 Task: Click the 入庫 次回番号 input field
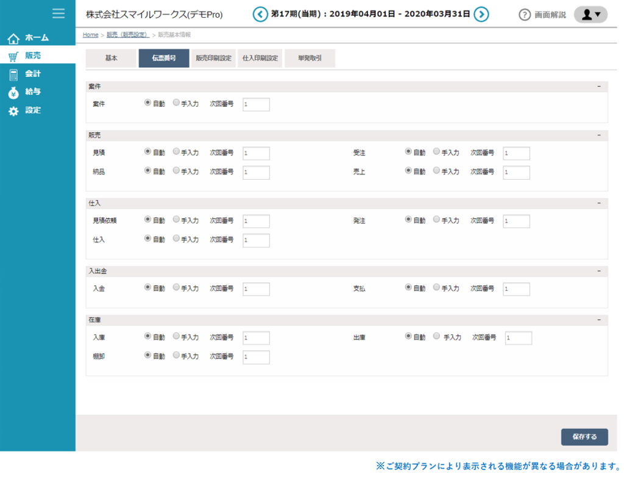click(x=257, y=338)
